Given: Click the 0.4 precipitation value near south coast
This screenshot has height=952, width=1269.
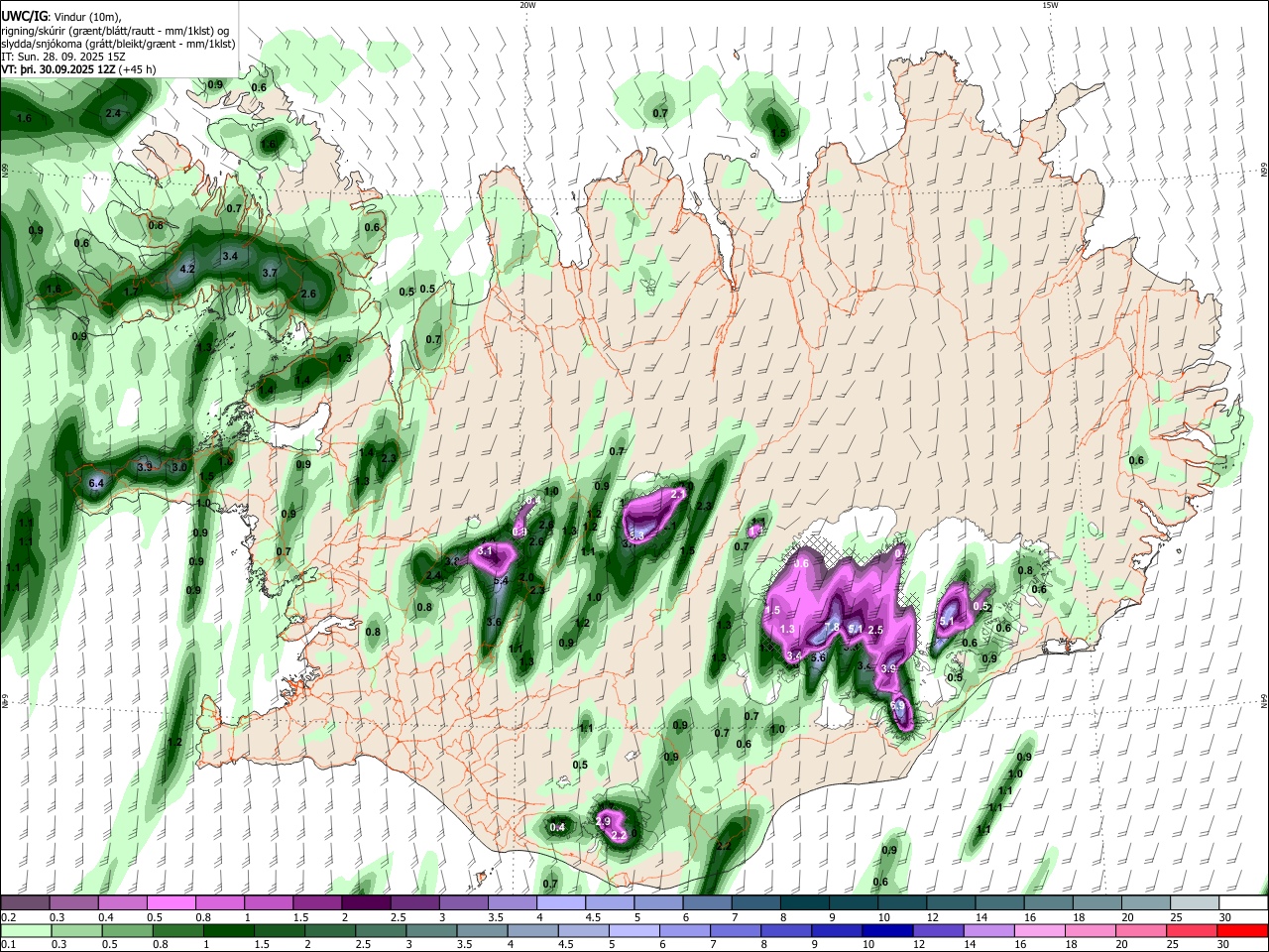Looking at the screenshot, I should coord(558,827).
